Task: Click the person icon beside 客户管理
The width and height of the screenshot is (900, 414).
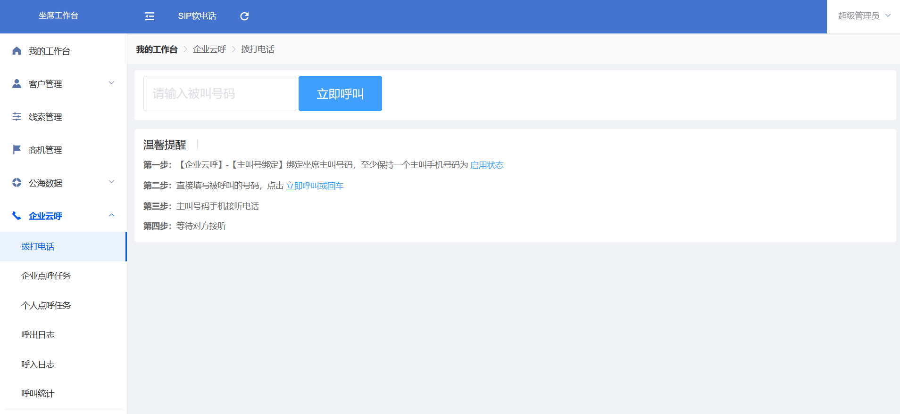Action: pyautogui.click(x=17, y=84)
